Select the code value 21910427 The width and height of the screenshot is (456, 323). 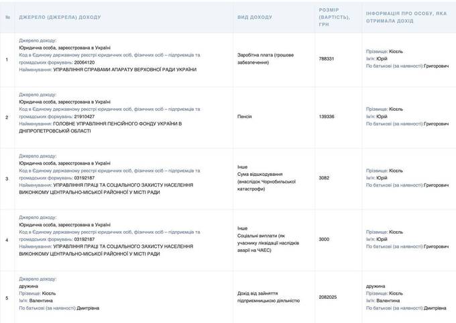[84, 116]
